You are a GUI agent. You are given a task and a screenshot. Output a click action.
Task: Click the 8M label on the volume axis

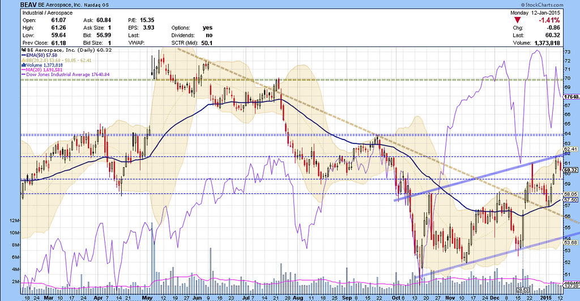pyautogui.click(x=15, y=245)
